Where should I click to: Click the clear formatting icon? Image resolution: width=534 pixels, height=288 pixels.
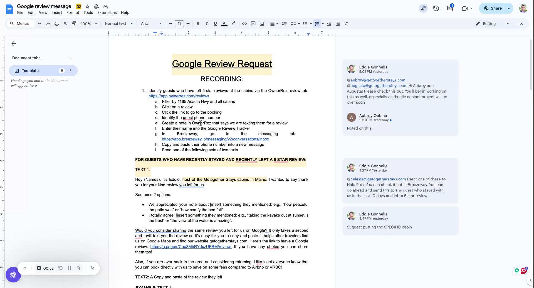[x=346, y=24]
